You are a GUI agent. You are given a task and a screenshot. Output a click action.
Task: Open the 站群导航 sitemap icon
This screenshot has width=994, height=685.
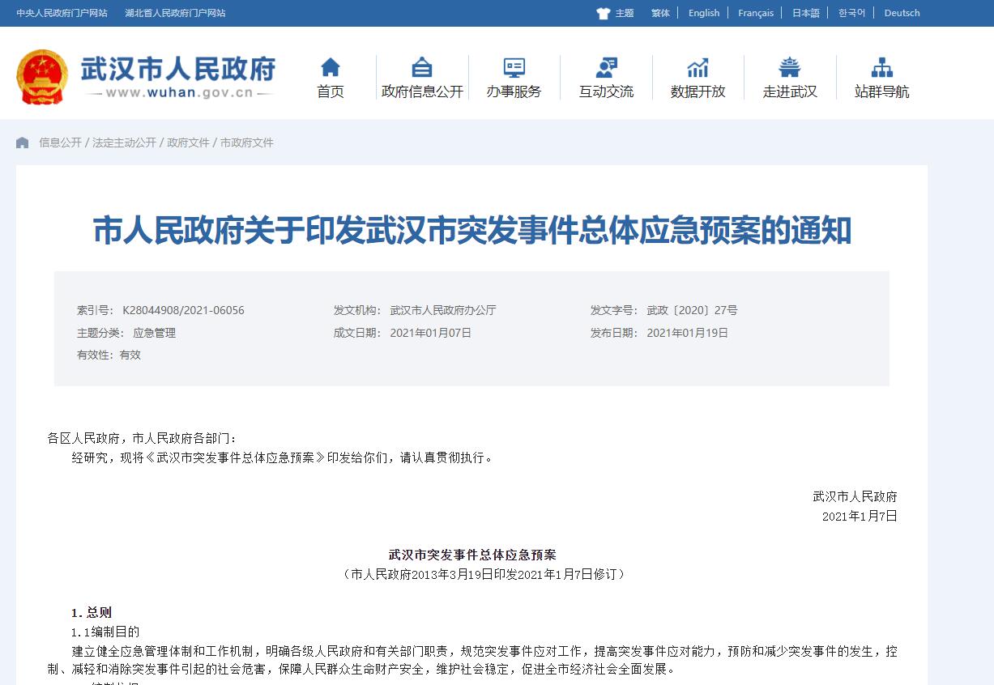tap(881, 67)
